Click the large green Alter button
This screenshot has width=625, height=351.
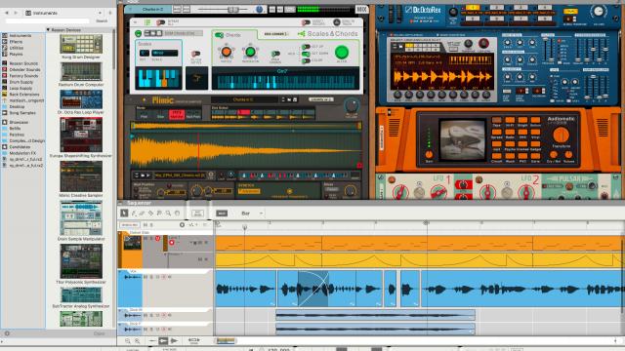[341, 52]
